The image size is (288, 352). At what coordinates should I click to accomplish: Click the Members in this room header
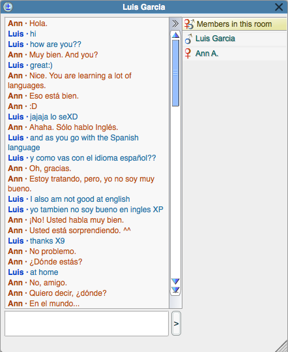coord(235,24)
